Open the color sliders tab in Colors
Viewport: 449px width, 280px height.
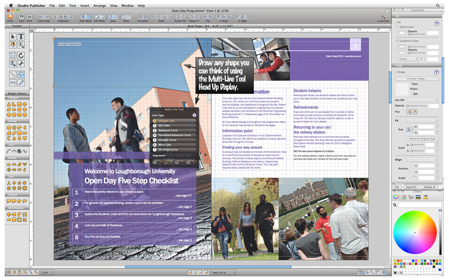click(403, 197)
